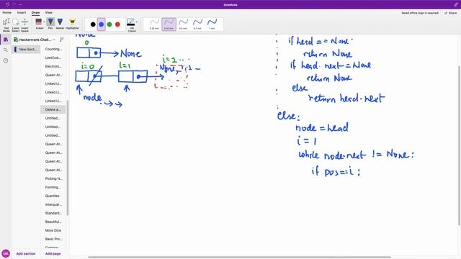Pick the green ink colour
Viewport: 461px width, 259px height.
[109, 24]
